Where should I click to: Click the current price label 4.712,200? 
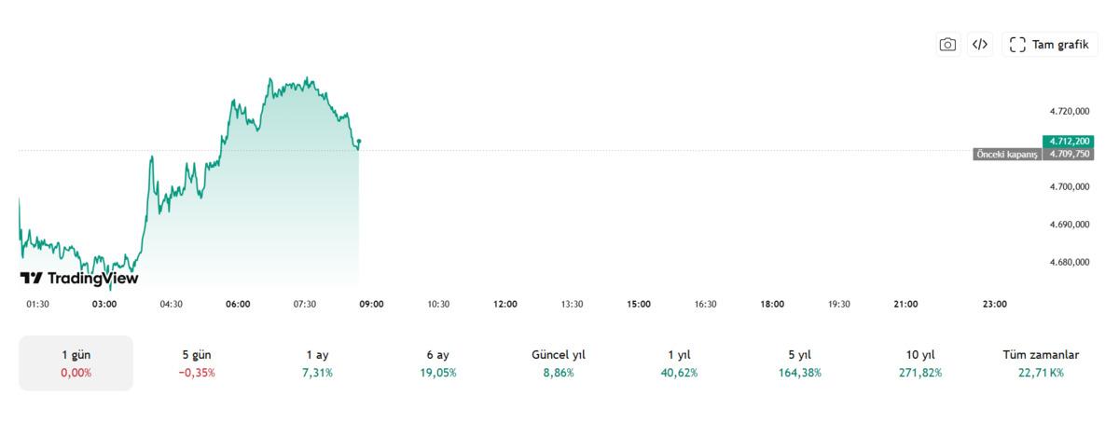pyautogui.click(x=1068, y=142)
